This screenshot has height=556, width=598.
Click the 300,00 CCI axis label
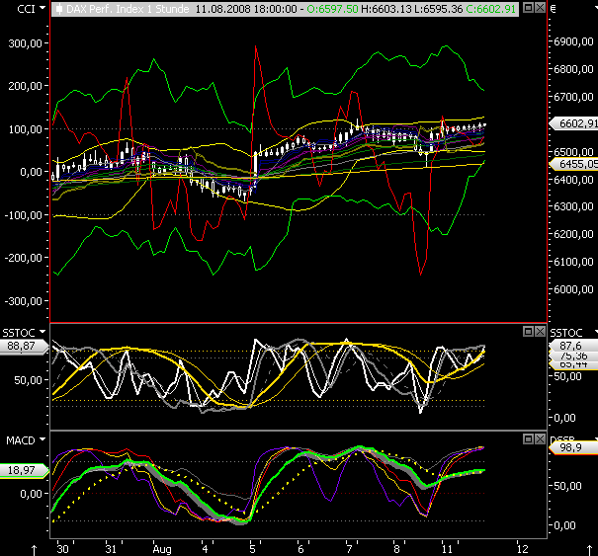tap(25, 43)
